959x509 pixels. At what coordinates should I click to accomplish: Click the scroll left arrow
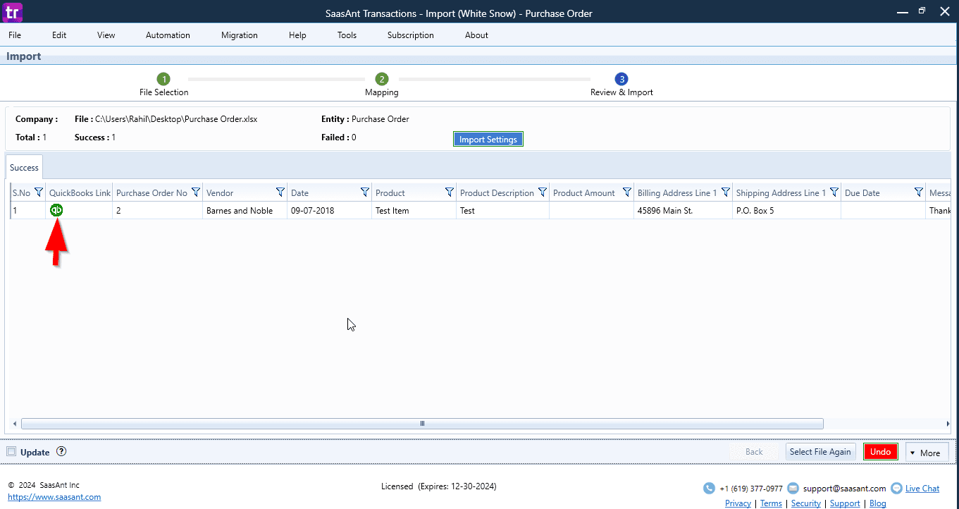15,424
